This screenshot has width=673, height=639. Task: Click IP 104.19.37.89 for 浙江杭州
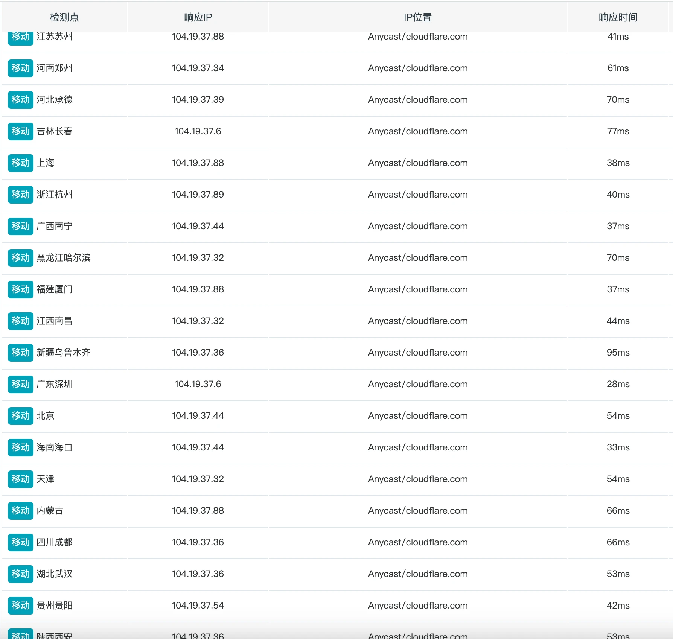(198, 195)
